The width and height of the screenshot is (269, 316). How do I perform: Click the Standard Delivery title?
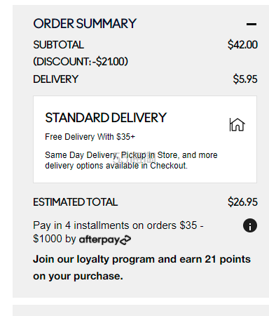(x=106, y=117)
